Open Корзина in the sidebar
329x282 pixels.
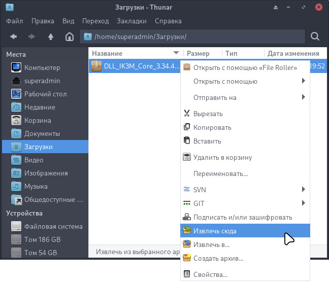(x=38, y=120)
